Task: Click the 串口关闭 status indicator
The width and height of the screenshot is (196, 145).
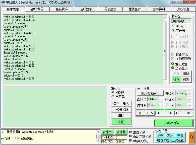Action: (130, 132)
